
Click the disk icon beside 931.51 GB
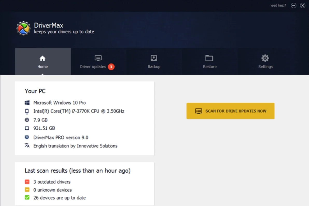(27, 128)
